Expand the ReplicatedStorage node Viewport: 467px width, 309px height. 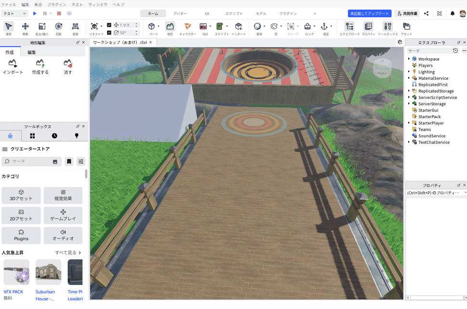pyautogui.click(x=409, y=91)
